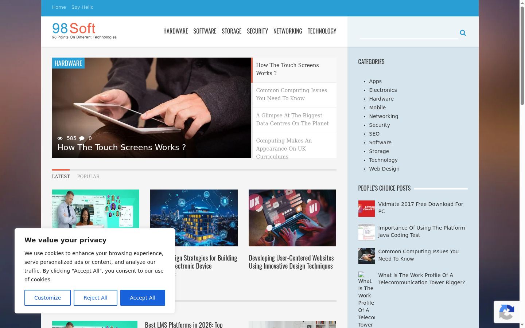Click the reCAPTCHA badge icon

tap(507, 312)
